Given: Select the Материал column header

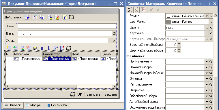Looking at the screenshot, I should (28, 54).
